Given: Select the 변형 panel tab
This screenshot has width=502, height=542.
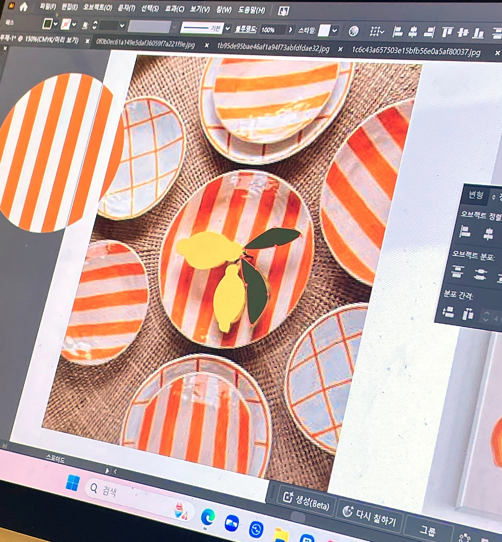Looking at the screenshot, I should pyautogui.click(x=476, y=195).
